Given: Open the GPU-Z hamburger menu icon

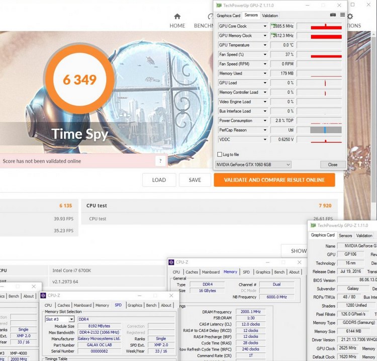Looking at the screenshot, I should point(342,15).
